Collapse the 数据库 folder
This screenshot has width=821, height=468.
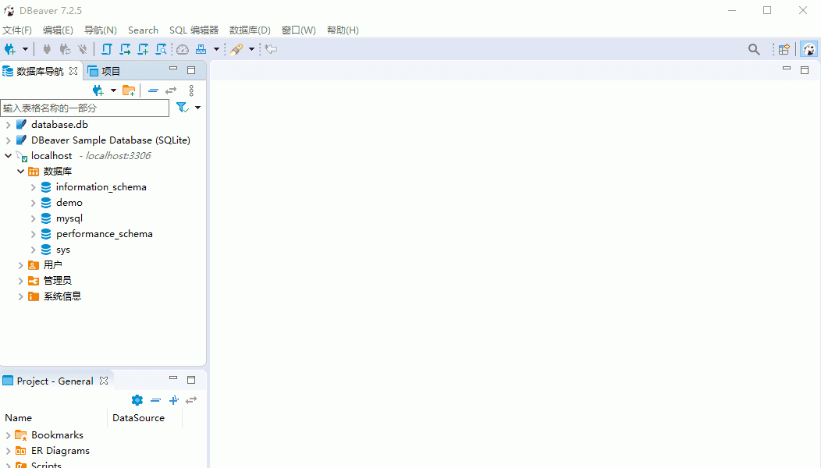[20, 172]
